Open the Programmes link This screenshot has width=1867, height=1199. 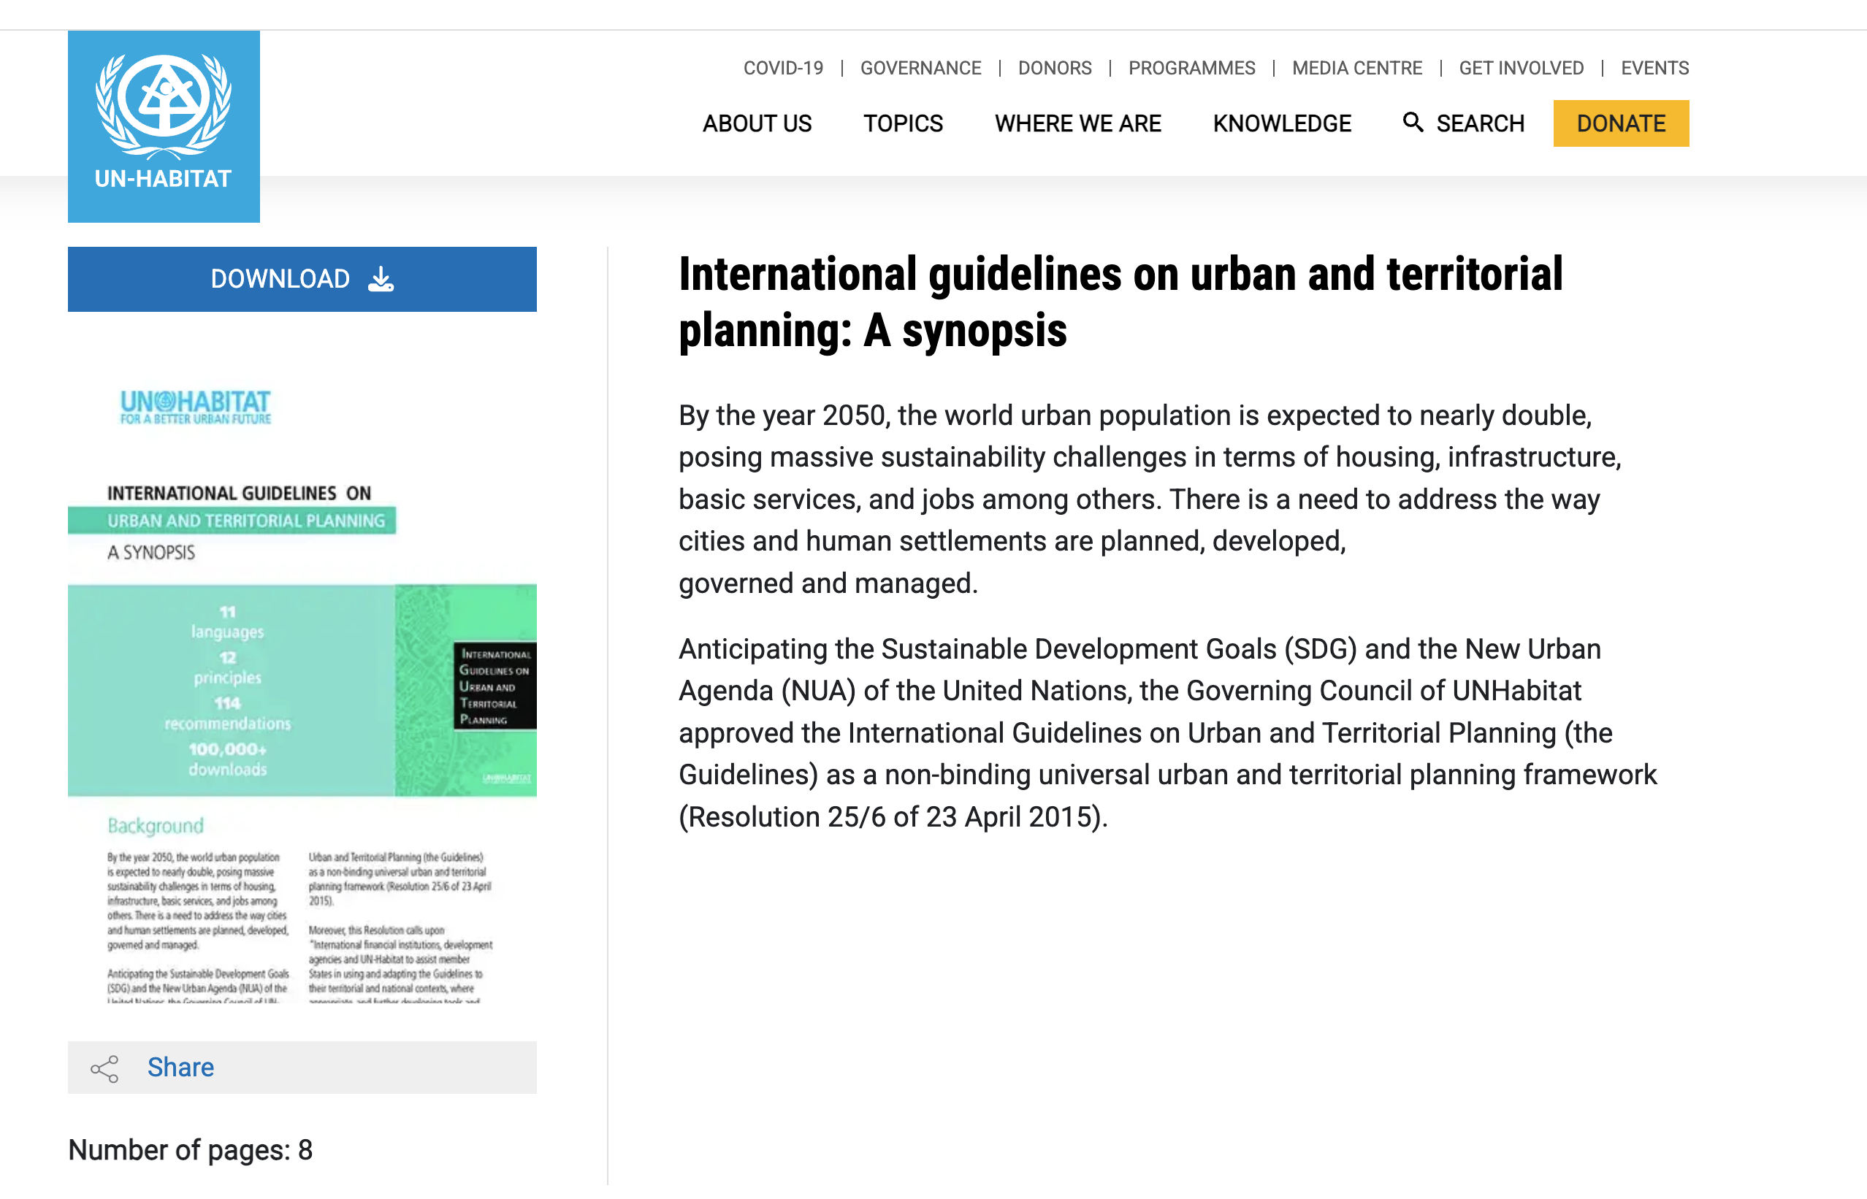pyautogui.click(x=1191, y=68)
